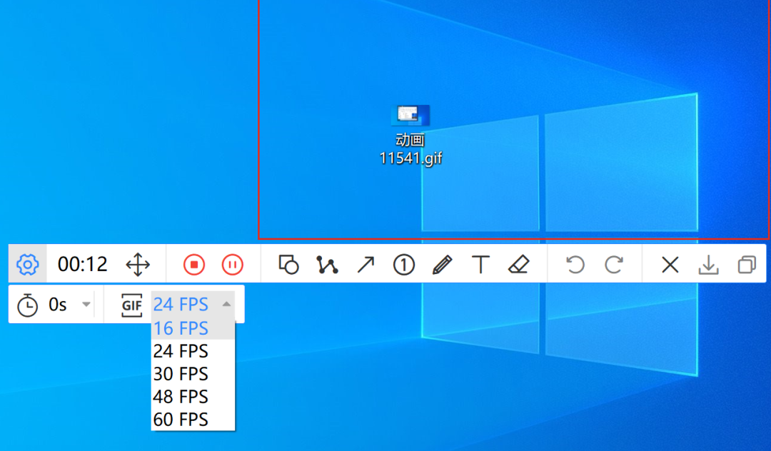Select the eraser tool
771x451 pixels.
(x=519, y=264)
